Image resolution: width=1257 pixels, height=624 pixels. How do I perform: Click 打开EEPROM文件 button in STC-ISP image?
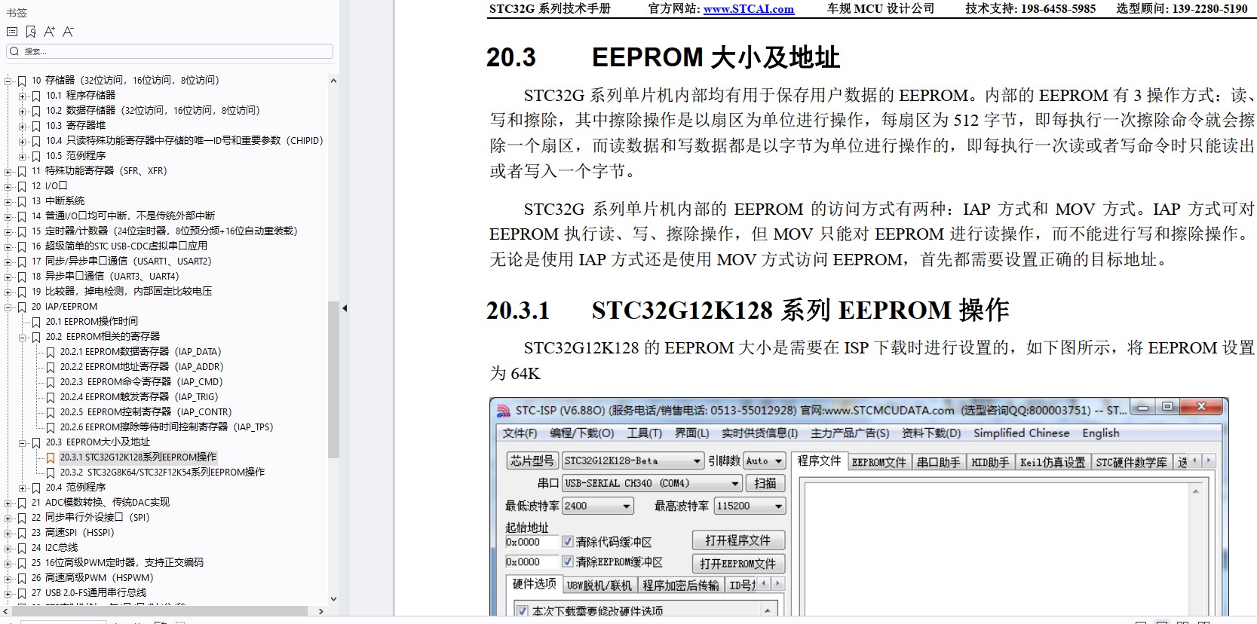coord(738,564)
